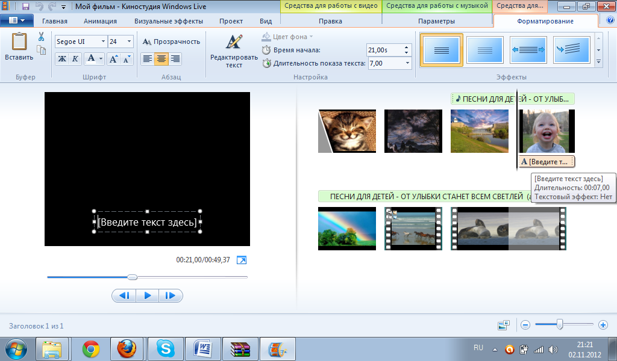Open the Проект tab
The width and height of the screenshot is (617, 361).
click(231, 21)
